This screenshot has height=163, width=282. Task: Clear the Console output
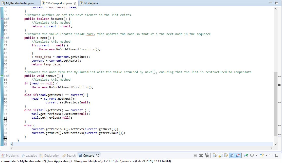coord(215,155)
